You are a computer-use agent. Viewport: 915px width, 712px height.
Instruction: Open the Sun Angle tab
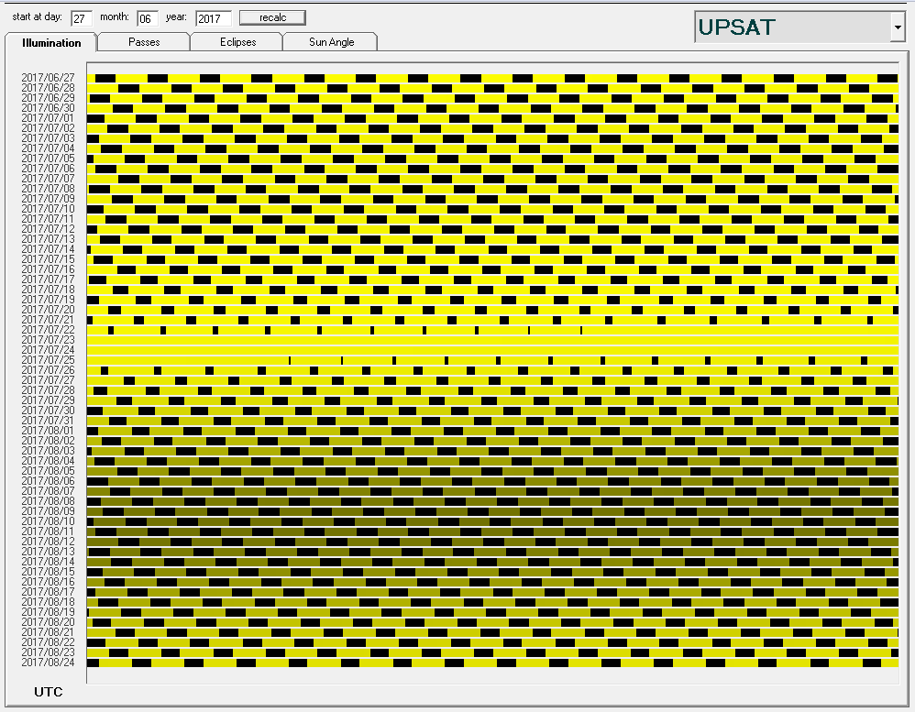332,42
